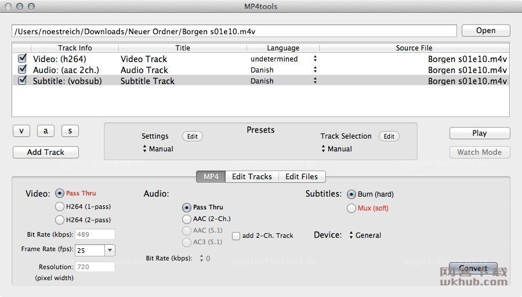Open language dropdown for the Audio track

point(315,70)
